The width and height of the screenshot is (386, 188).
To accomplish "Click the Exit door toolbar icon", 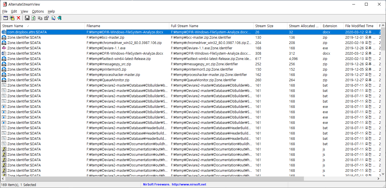I will tap(60, 18).
